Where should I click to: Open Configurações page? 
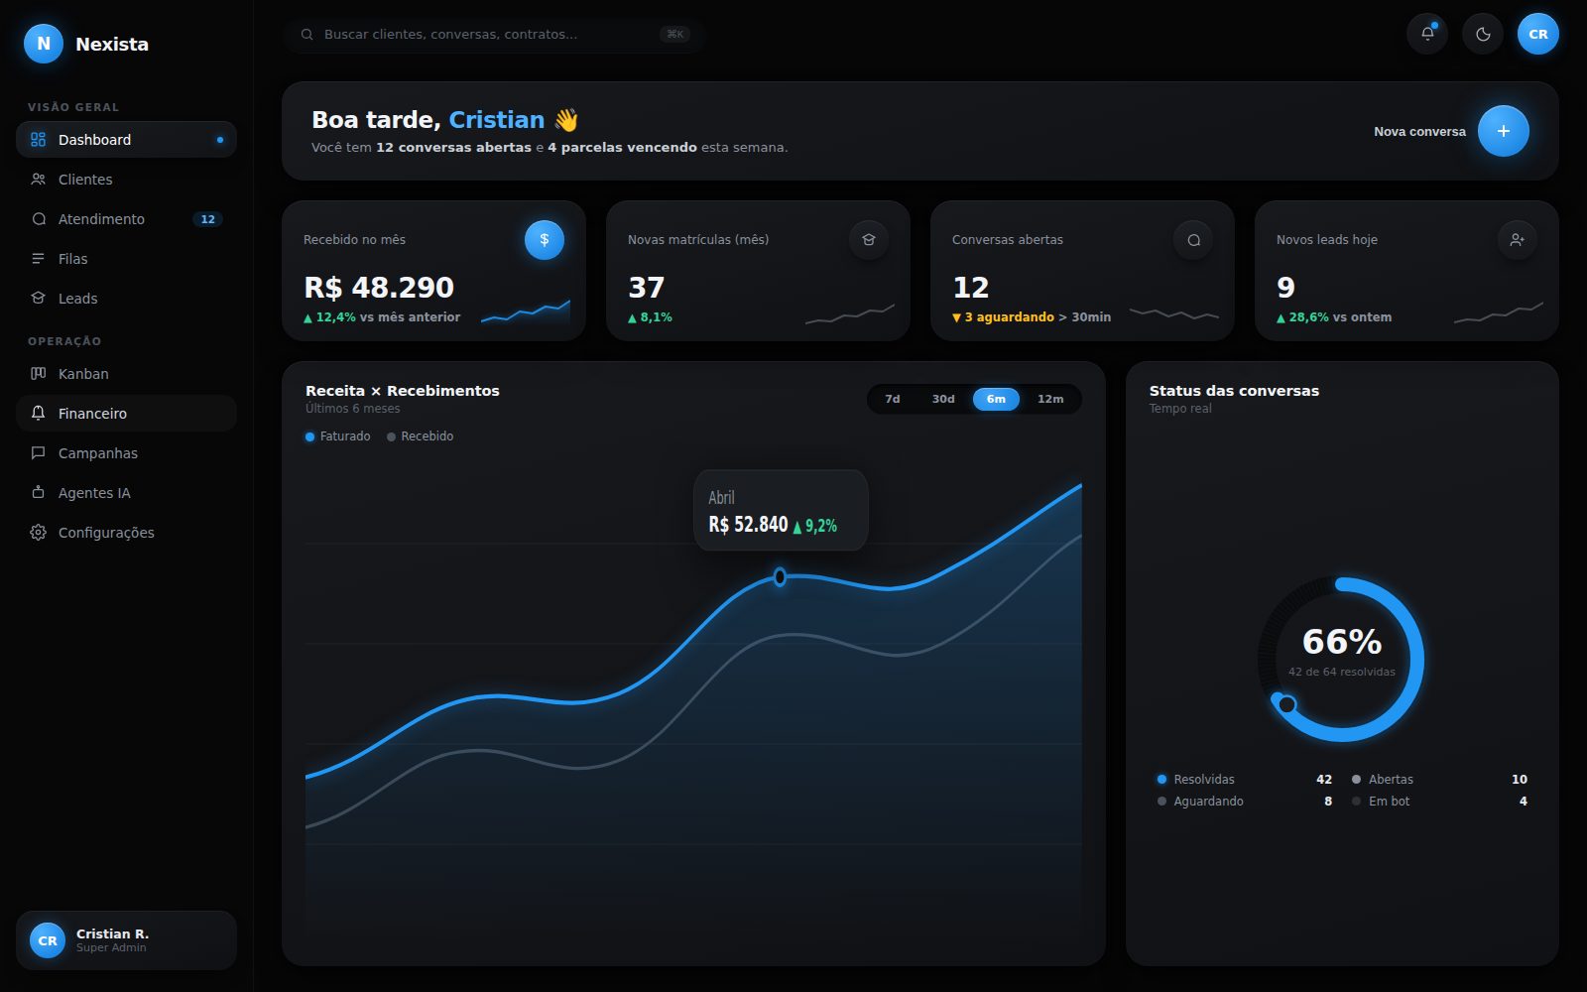click(x=126, y=533)
